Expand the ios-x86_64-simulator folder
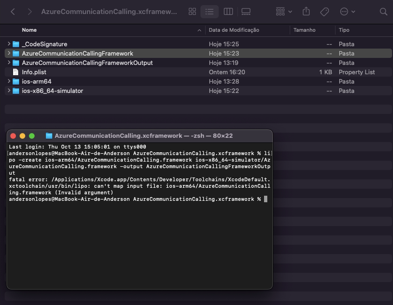This screenshot has width=393, height=305. pos(9,91)
